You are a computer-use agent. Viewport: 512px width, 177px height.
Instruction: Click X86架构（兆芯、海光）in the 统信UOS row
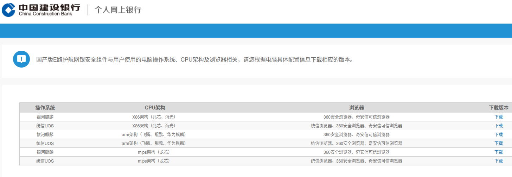pyautogui.click(x=154, y=126)
